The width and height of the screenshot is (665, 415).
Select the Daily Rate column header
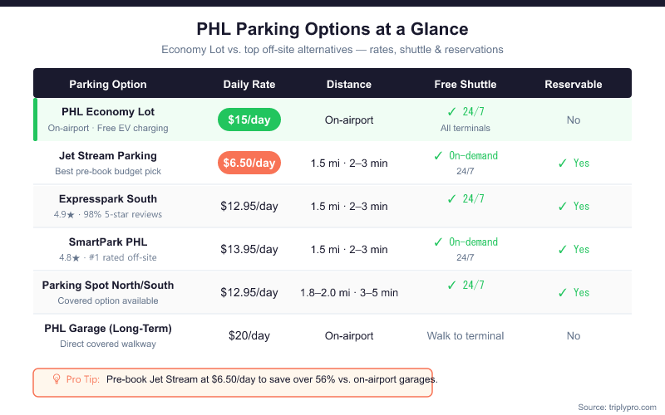click(x=249, y=85)
